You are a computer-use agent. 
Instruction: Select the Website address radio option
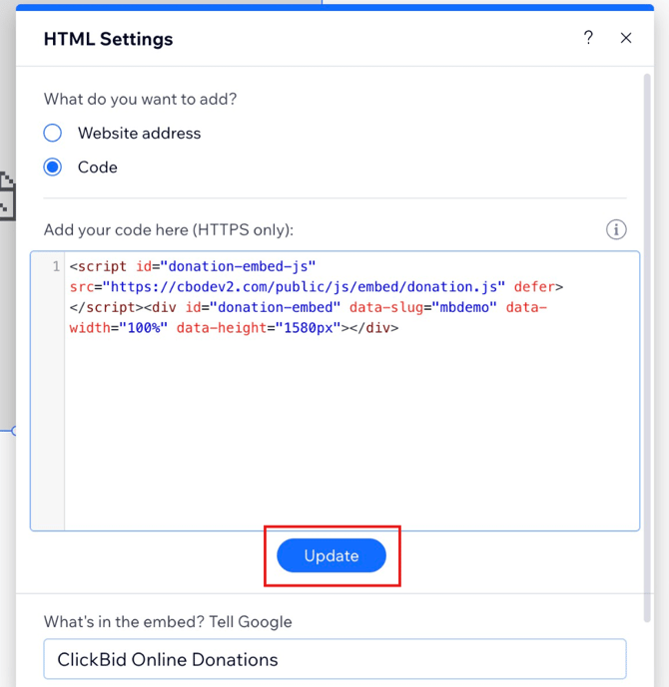point(53,133)
